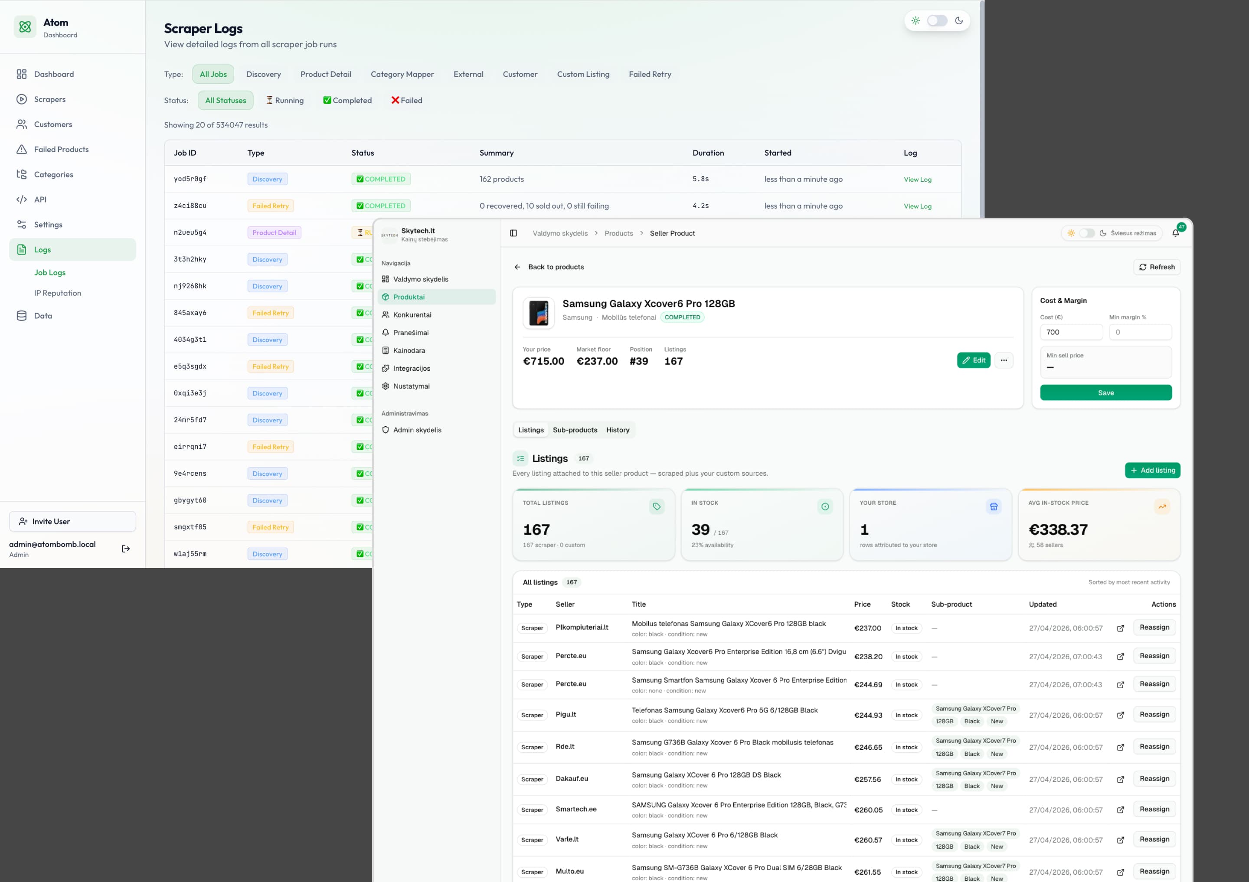
Task: Open Valdymo skydelis in Skytech navigation
Action: click(x=436, y=279)
